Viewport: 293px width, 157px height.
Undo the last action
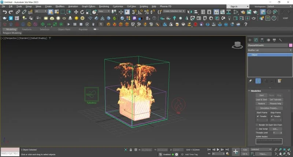click(x=4, y=12)
